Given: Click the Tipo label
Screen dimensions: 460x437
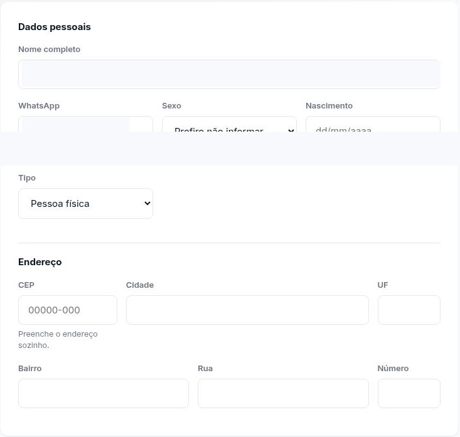Looking at the screenshot, I should click(27, 178).
